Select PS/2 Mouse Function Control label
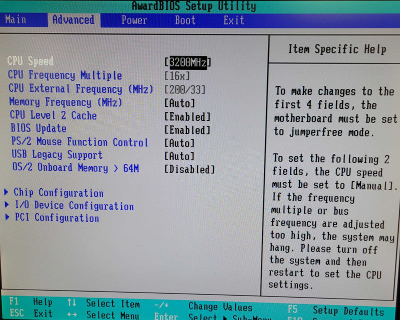 [79, 142]
